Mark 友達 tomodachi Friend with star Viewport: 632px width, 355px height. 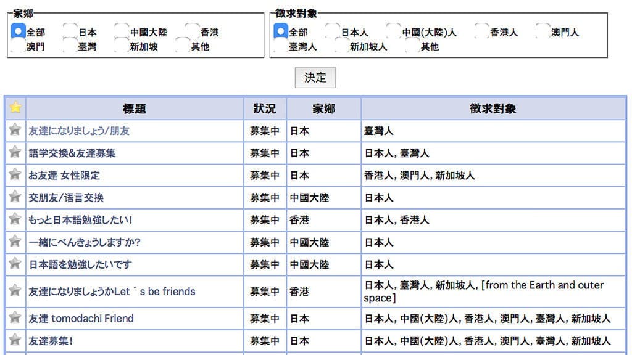(x=15, y=318)
